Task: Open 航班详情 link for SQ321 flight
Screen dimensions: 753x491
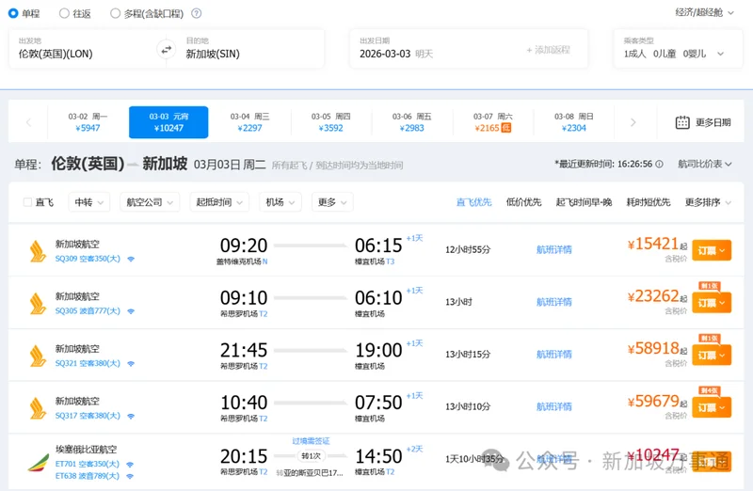Action: [x=554, y=355]
